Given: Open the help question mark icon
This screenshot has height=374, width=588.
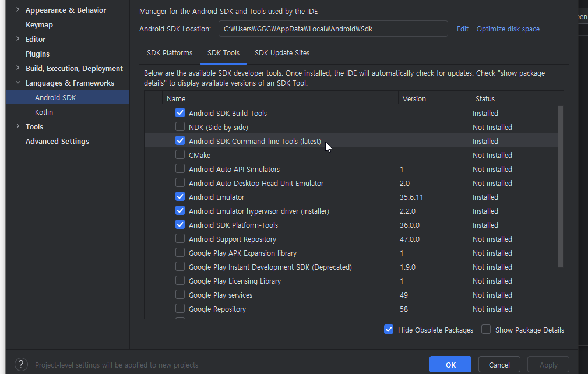Looking at the screenshot, I should [x=21, y=364].
